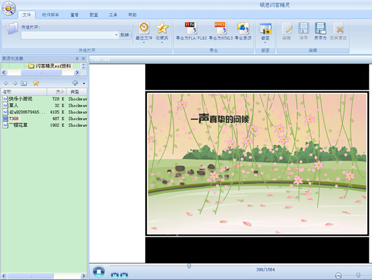Click the 截图 screenshot camera icon
The width and height of the screenshot is (372, 280).
(265, 29)
